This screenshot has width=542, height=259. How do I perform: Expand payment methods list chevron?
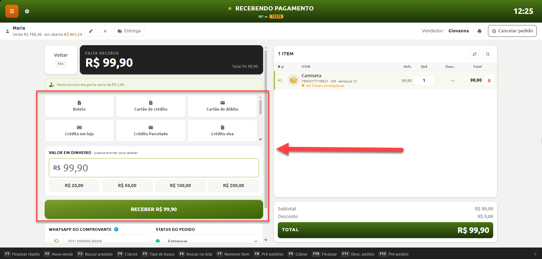point(260,139)
